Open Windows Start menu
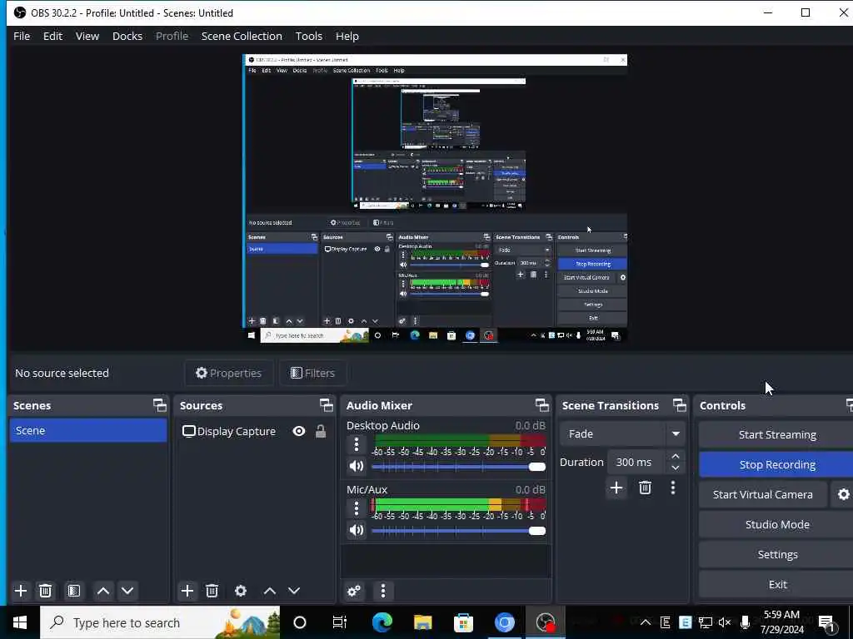853x639 pixels. pos(20,622)
